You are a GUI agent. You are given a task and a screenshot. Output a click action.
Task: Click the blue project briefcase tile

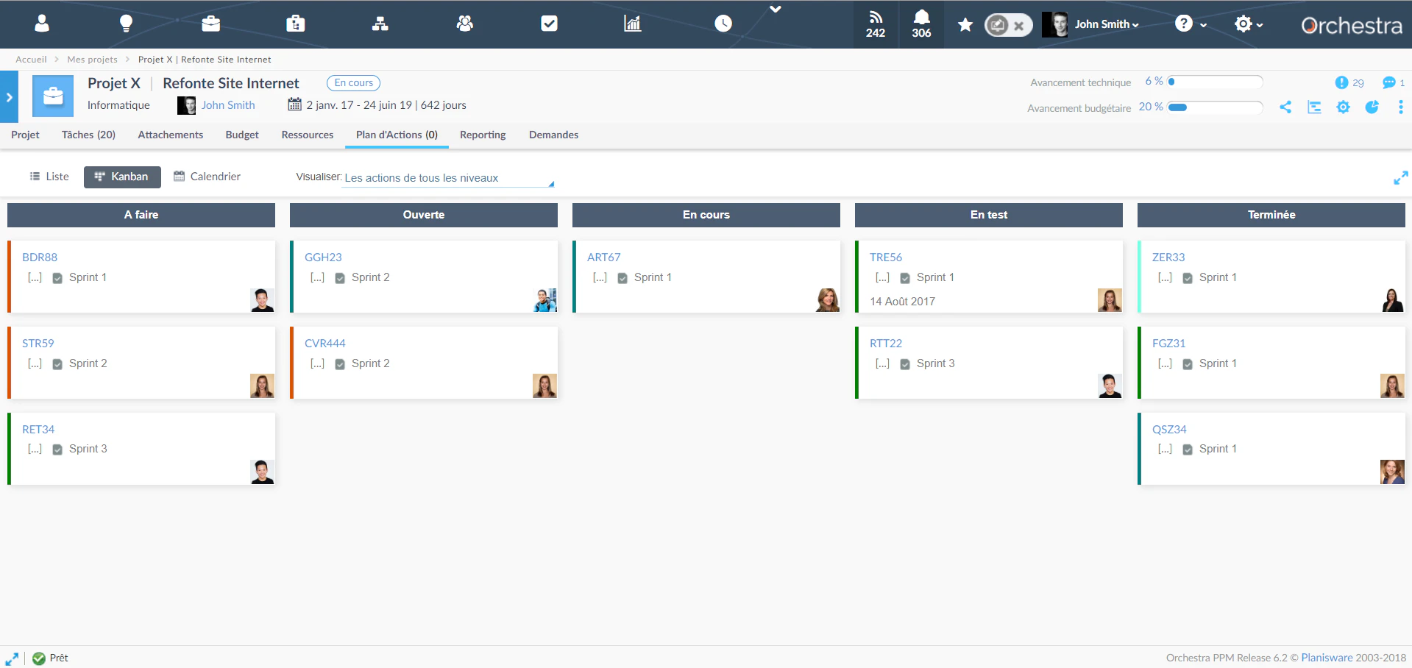tap(53, 96)
